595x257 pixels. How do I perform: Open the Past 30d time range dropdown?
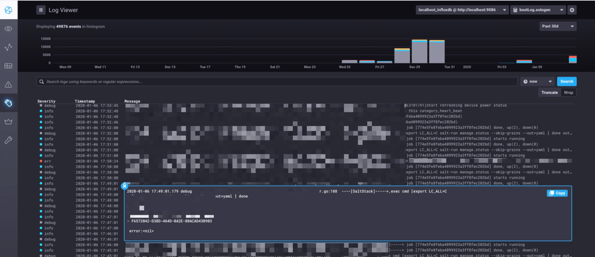pyautogui.click(x=558, y=26)
